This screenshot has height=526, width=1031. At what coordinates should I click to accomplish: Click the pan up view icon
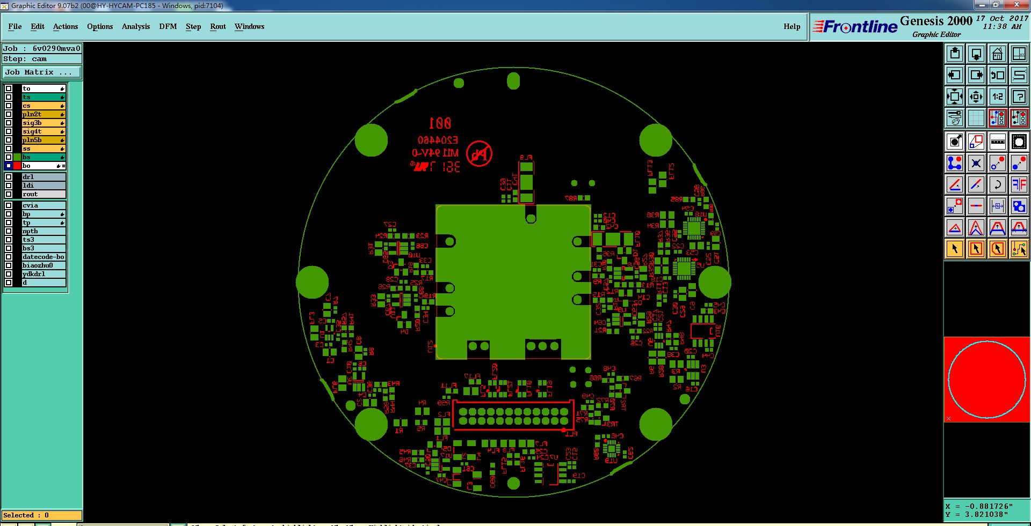[955, 54]
